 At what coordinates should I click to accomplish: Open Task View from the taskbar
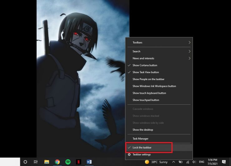(x=36, y=162)
